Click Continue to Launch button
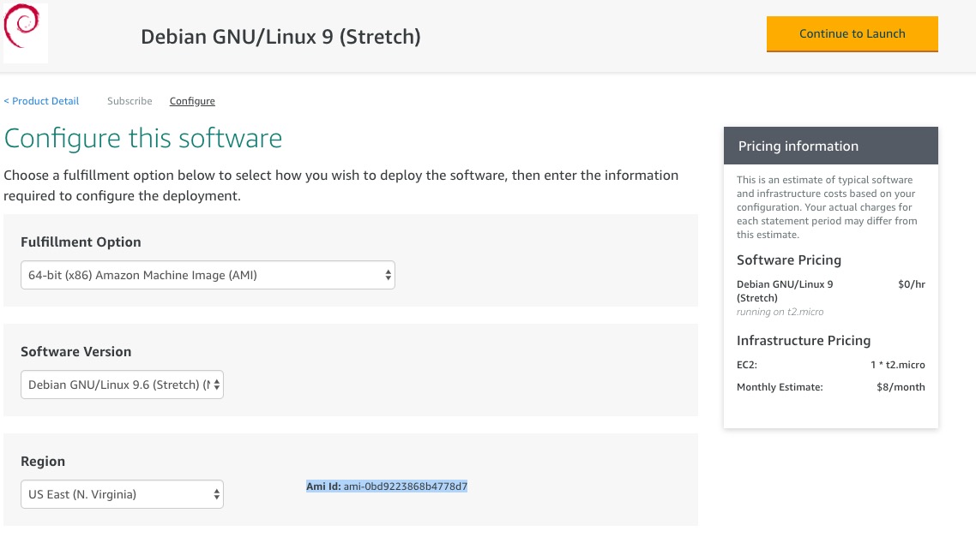This screenshot has height=537, width=976. pos(852,33)
